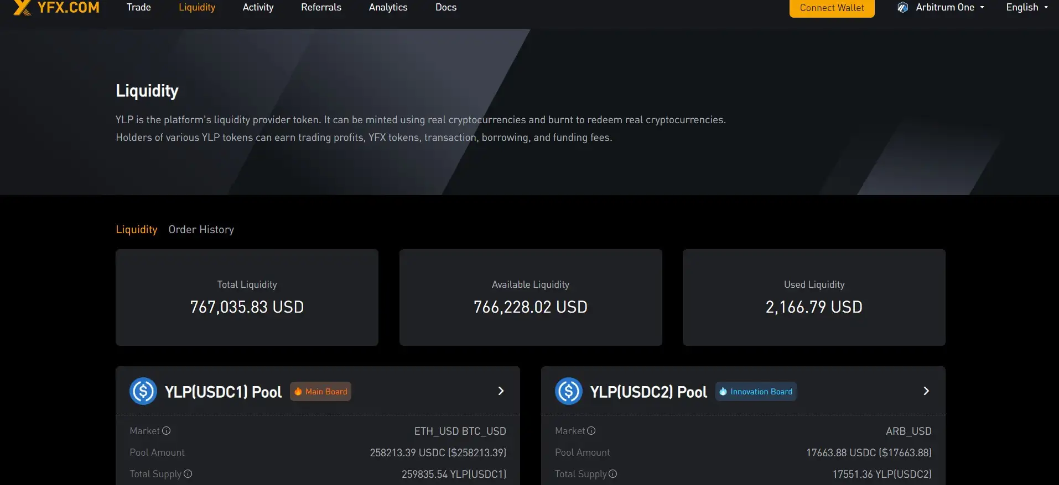
Task: Select the Liquidity tab above the stats cards
Action: (x=136, y=230)
